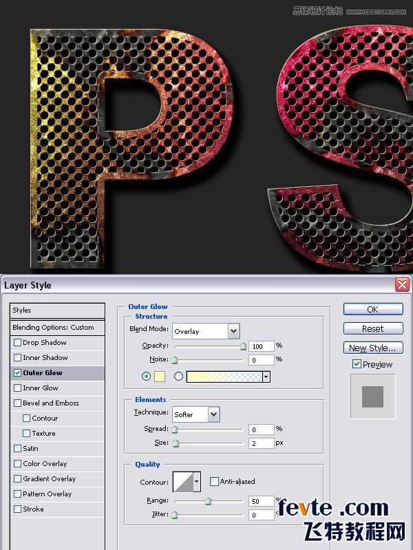413x550 pixels.
Task: Click the Jitter value field
Action: pyautogui.click(x=262, y=515)
